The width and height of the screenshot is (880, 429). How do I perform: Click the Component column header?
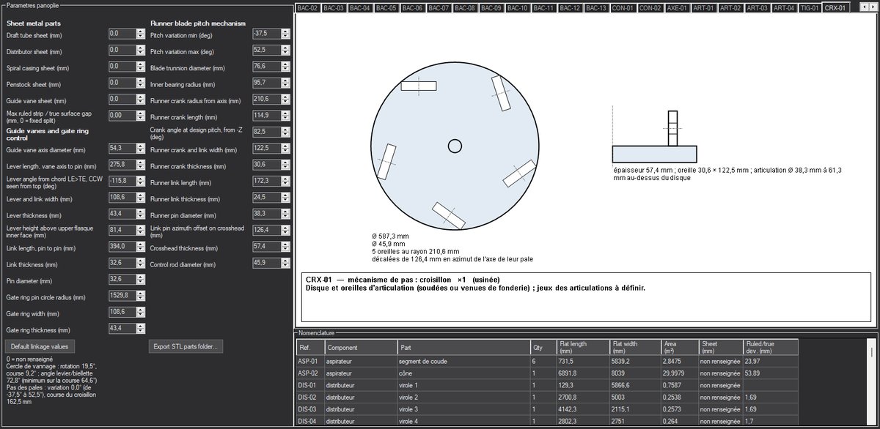coord(361,347)
